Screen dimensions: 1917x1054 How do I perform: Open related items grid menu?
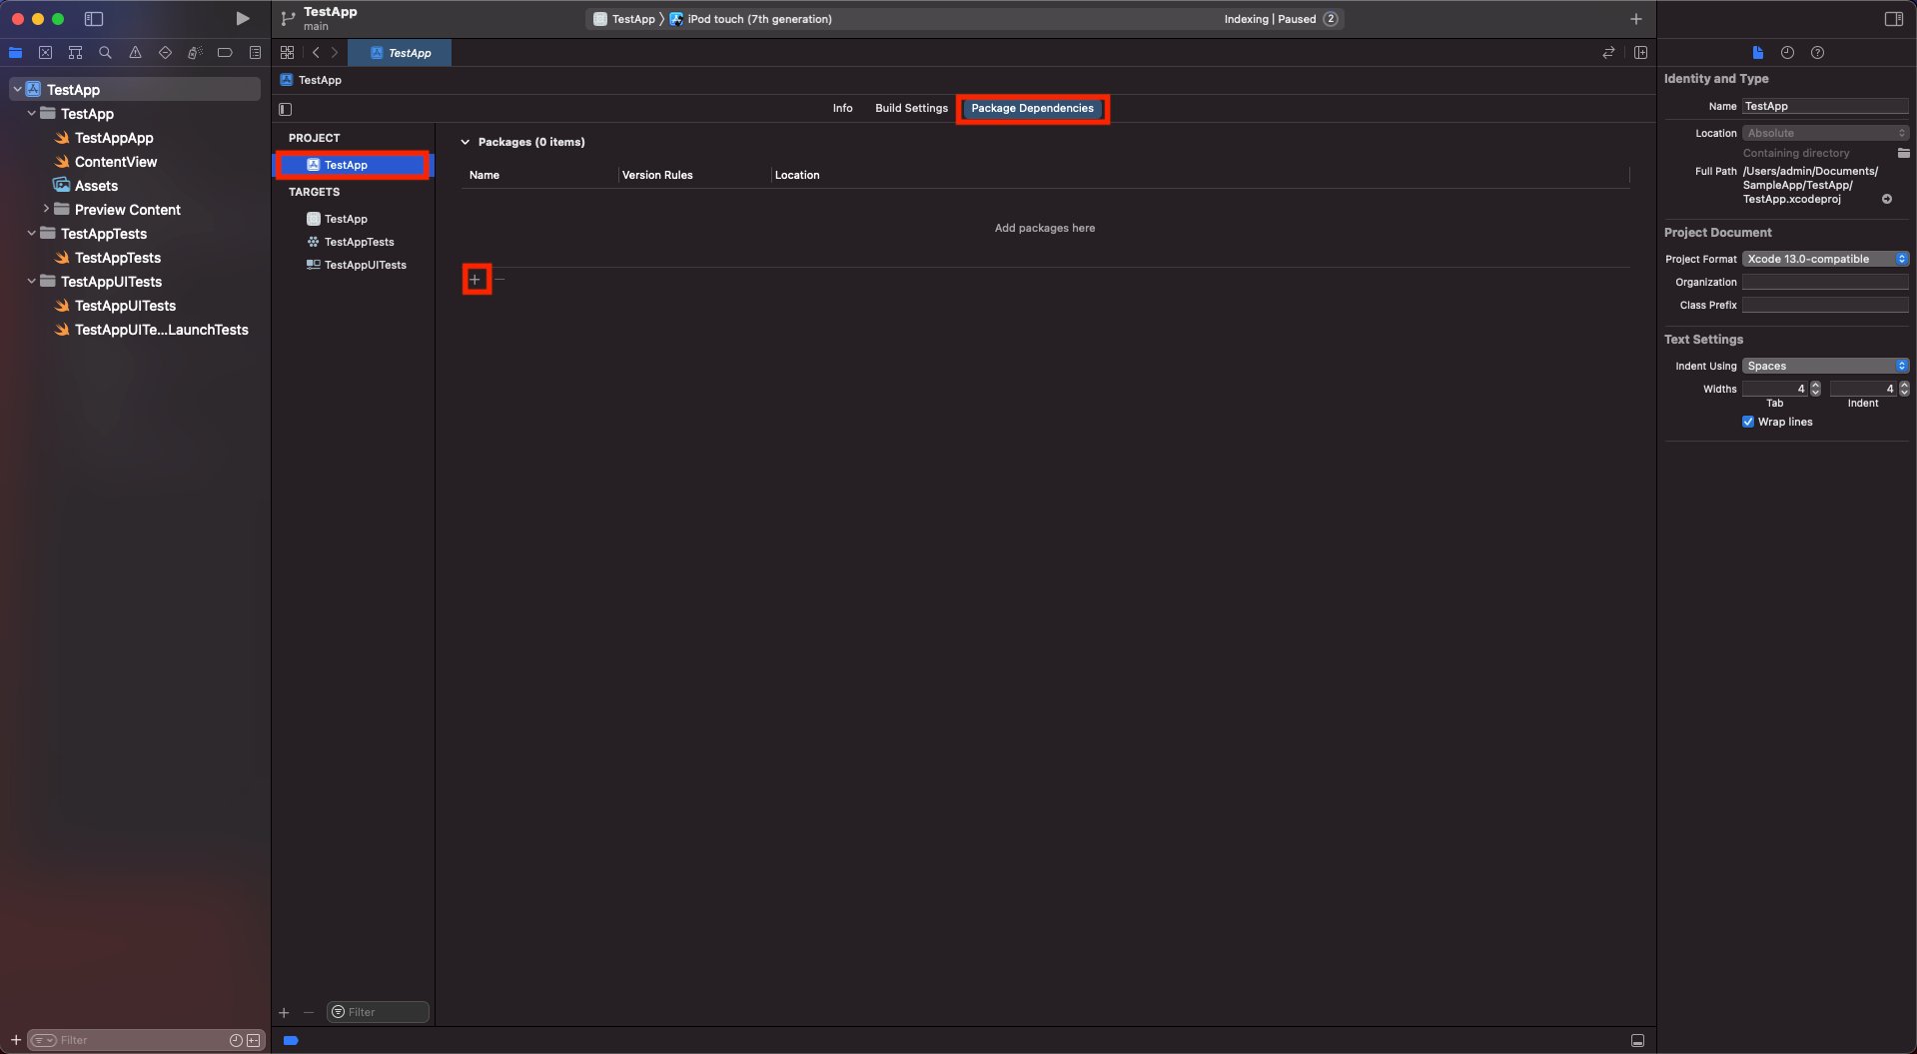[x=288, y=53]
